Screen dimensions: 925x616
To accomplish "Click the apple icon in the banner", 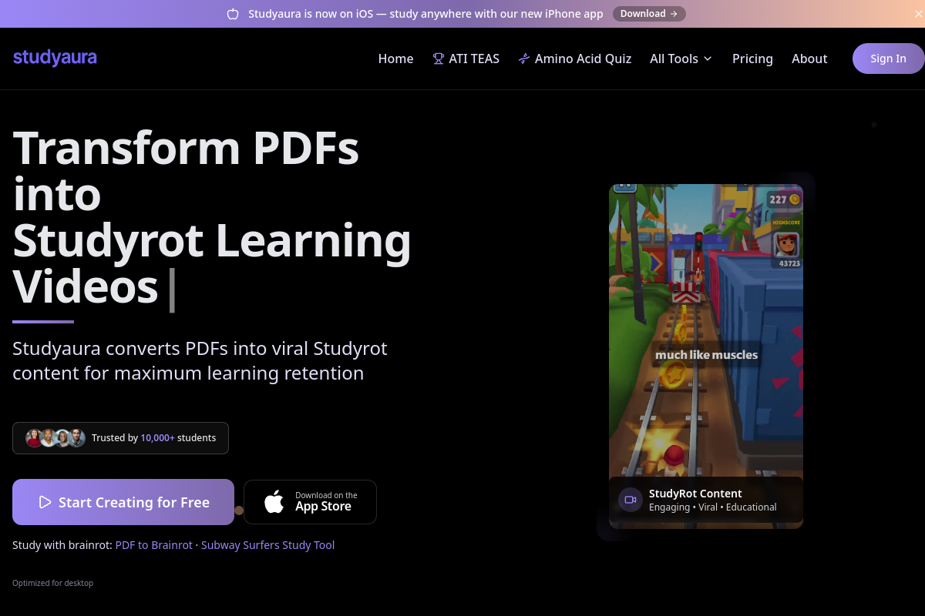I will point(233,14).
